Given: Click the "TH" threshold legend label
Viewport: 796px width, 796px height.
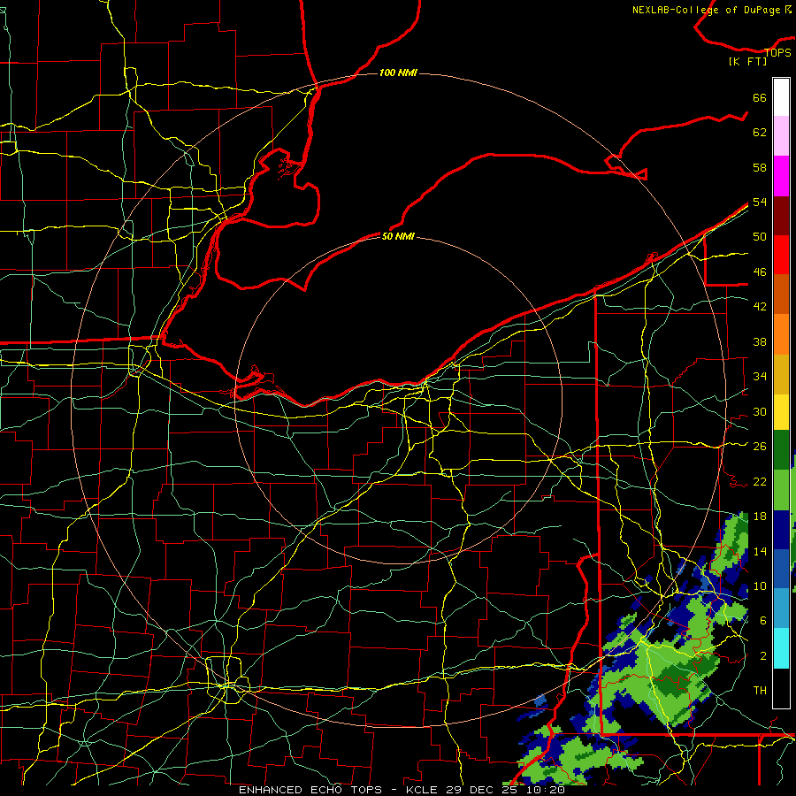Looking at the screenshot, I should [x=760, y=691].
